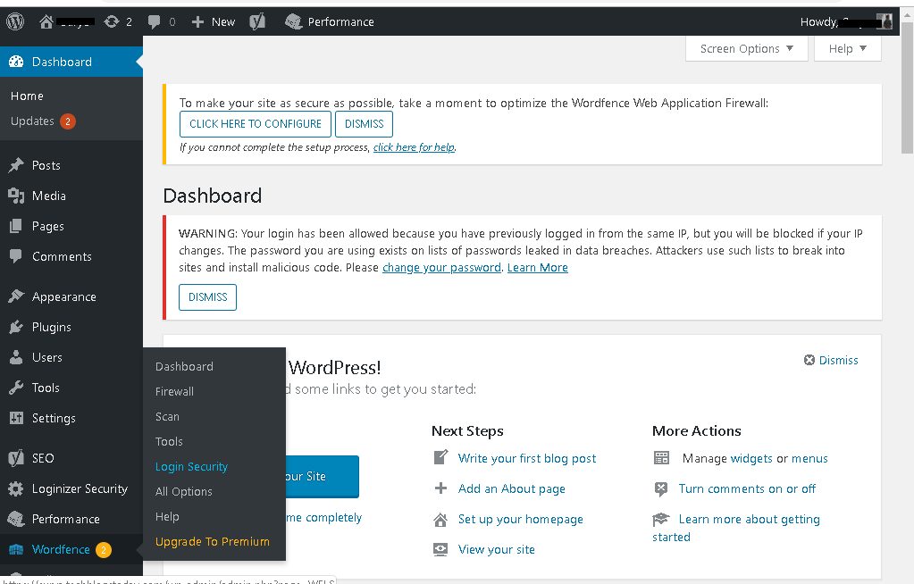The image size is (914, 584).
Task: Click the red Updates badge showing 2
Action: [68, 121]
